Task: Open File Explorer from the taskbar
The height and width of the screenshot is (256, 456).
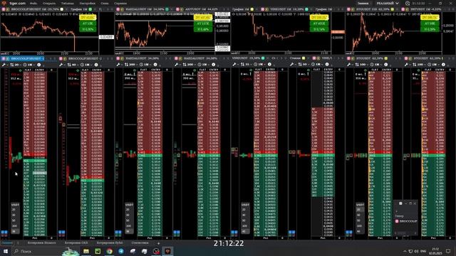Action: point(86,251)
